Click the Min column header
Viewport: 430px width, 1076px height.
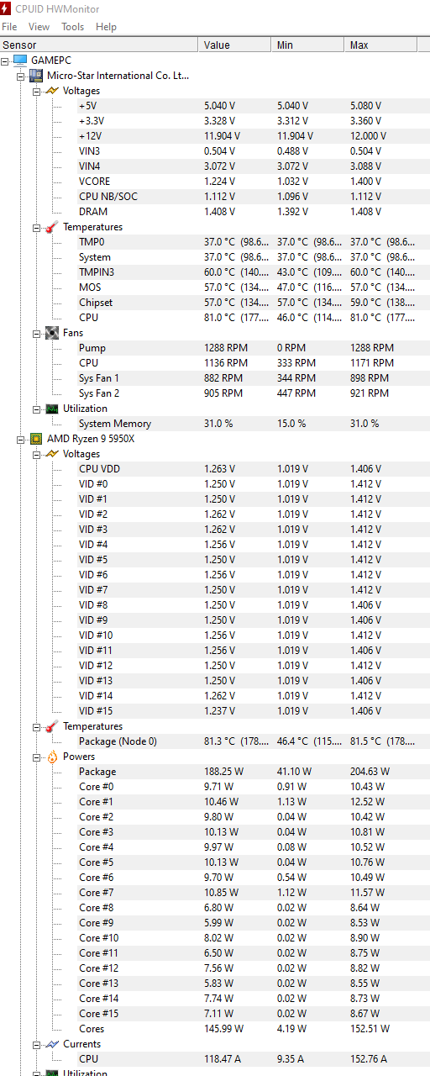[308, 45]
